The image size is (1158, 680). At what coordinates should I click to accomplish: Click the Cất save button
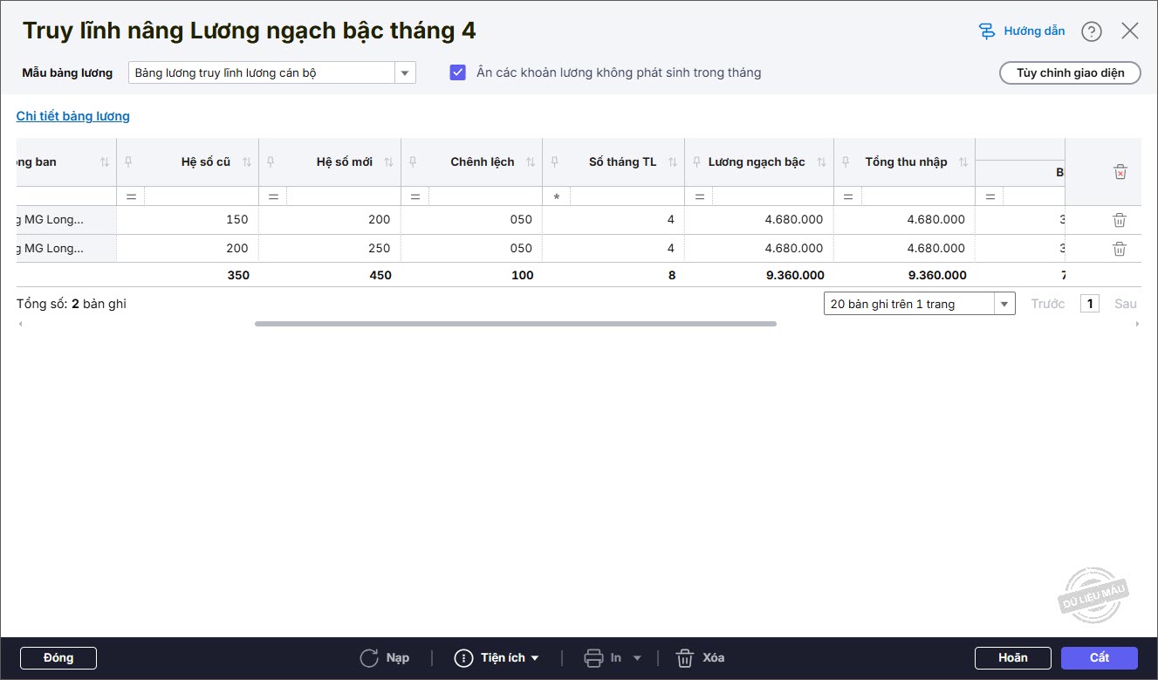pyautogui.click(x=1100, y=658)
